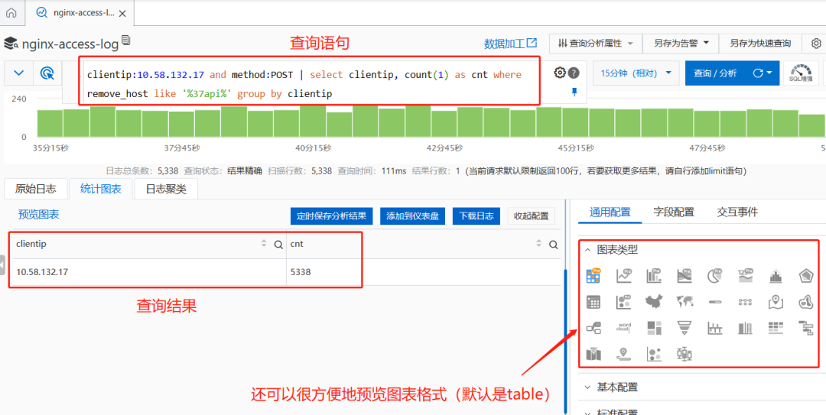Pick the Gantt chart icon
The image size is (826, 415).
[x=806, y=328]
